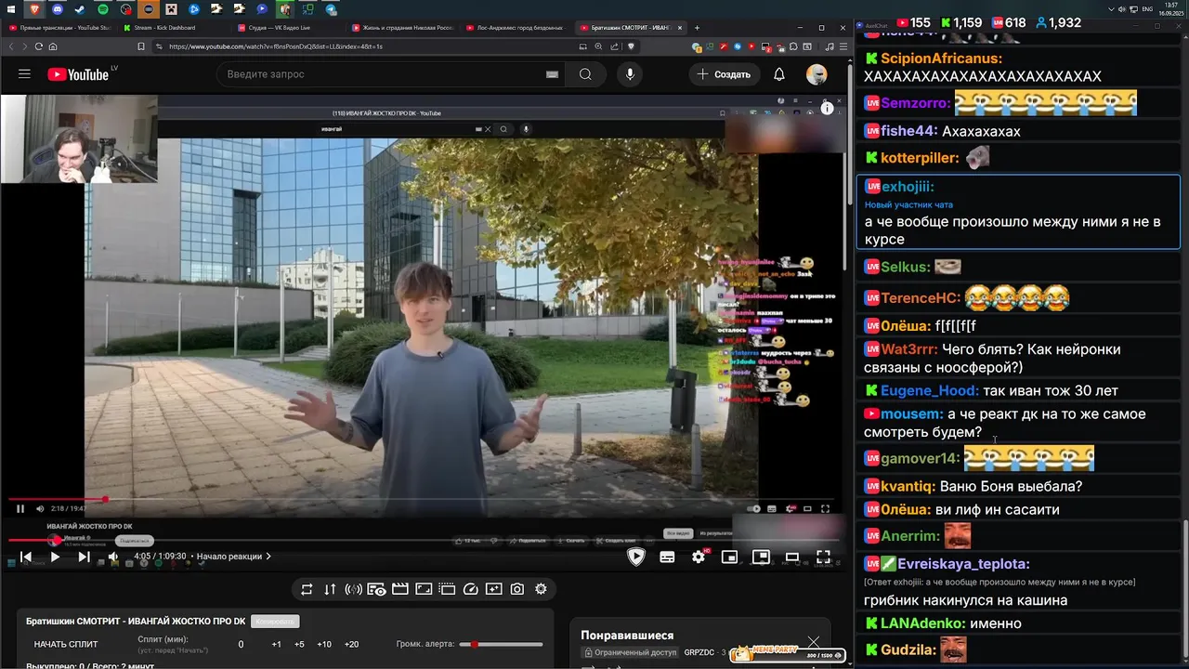Viewport: 1189px width, 669px height.
Task: Click the resize video frame icon
Action: coord(424,589)
